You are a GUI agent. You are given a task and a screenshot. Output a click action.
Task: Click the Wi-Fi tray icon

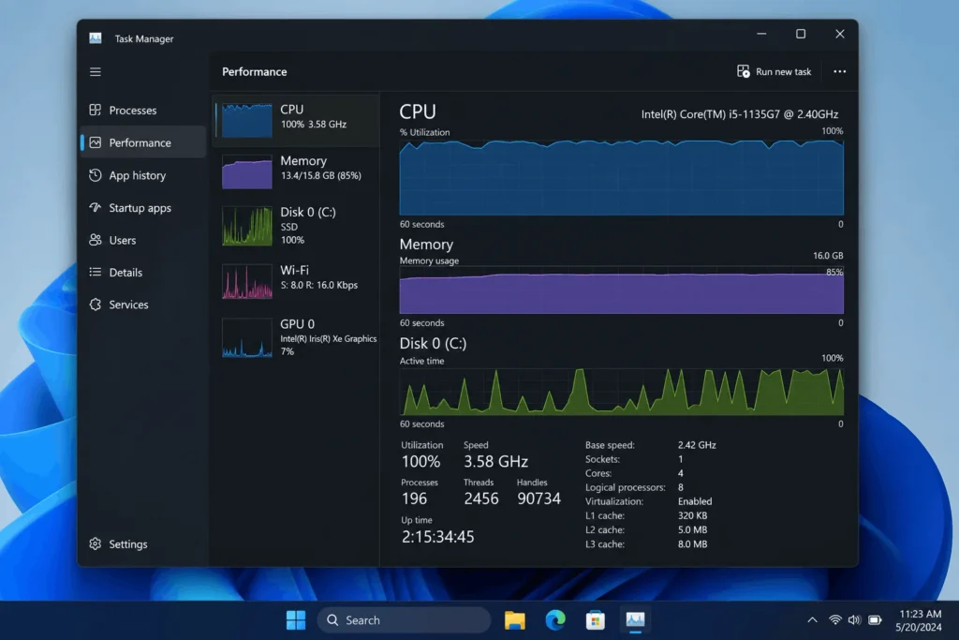[834, 619]
